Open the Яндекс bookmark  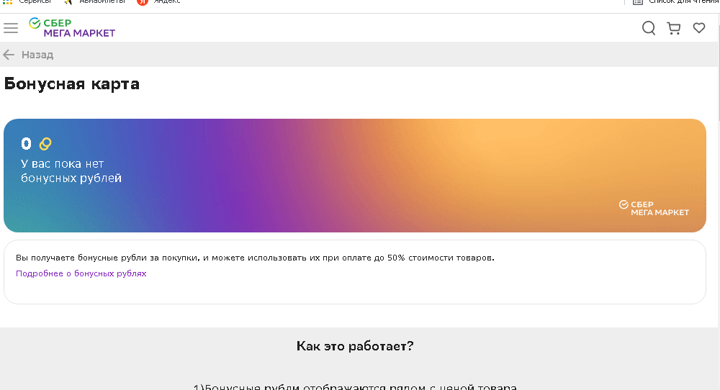click(159, 2)
